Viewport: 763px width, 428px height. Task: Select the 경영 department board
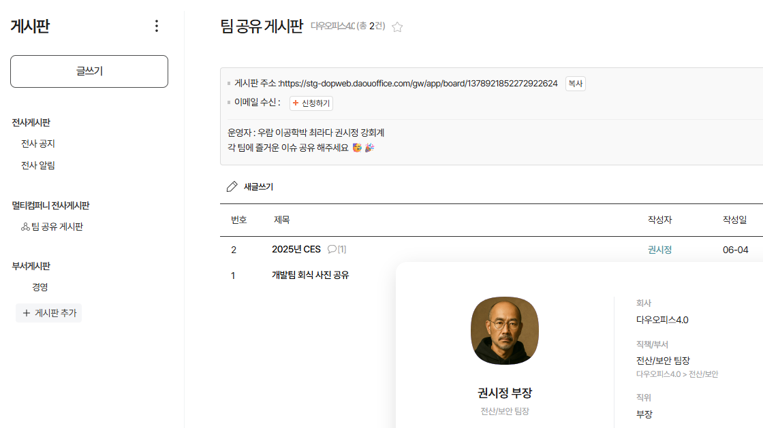pos(40,287)
